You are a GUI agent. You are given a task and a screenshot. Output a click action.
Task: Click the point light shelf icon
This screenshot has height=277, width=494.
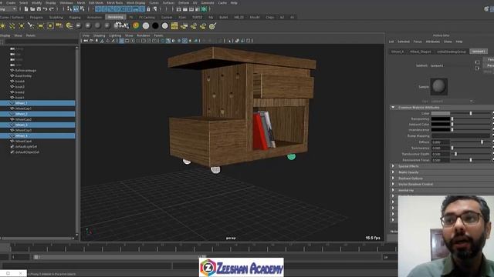(x=22, y=25)
